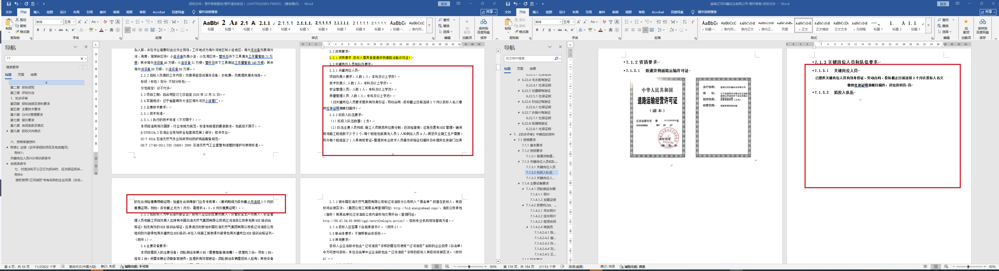Screen dimensions: 999x271
Task: Close the left window's navigation pane
Action: click(x=86, y=47)
